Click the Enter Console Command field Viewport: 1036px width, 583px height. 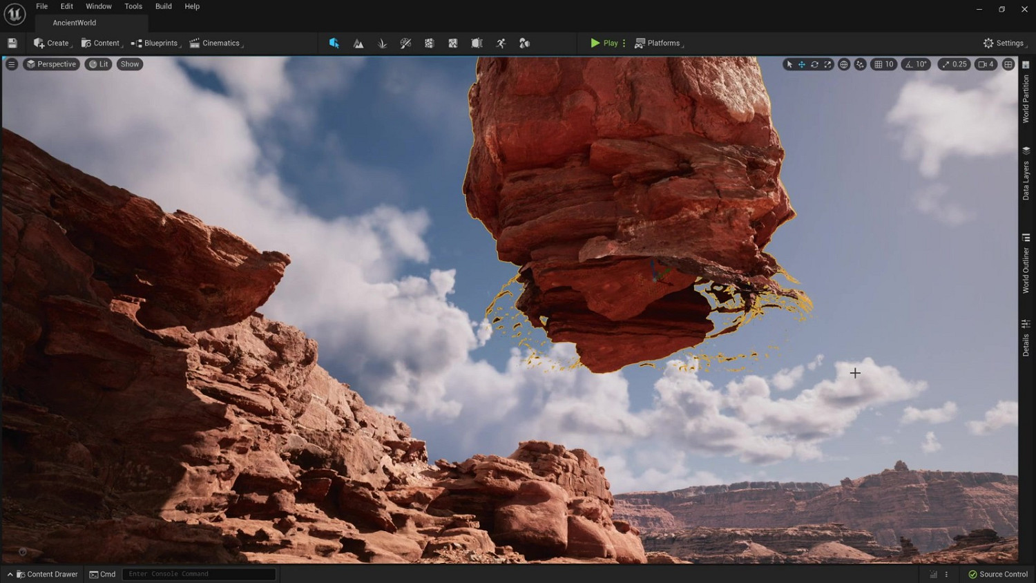point(199,574)
